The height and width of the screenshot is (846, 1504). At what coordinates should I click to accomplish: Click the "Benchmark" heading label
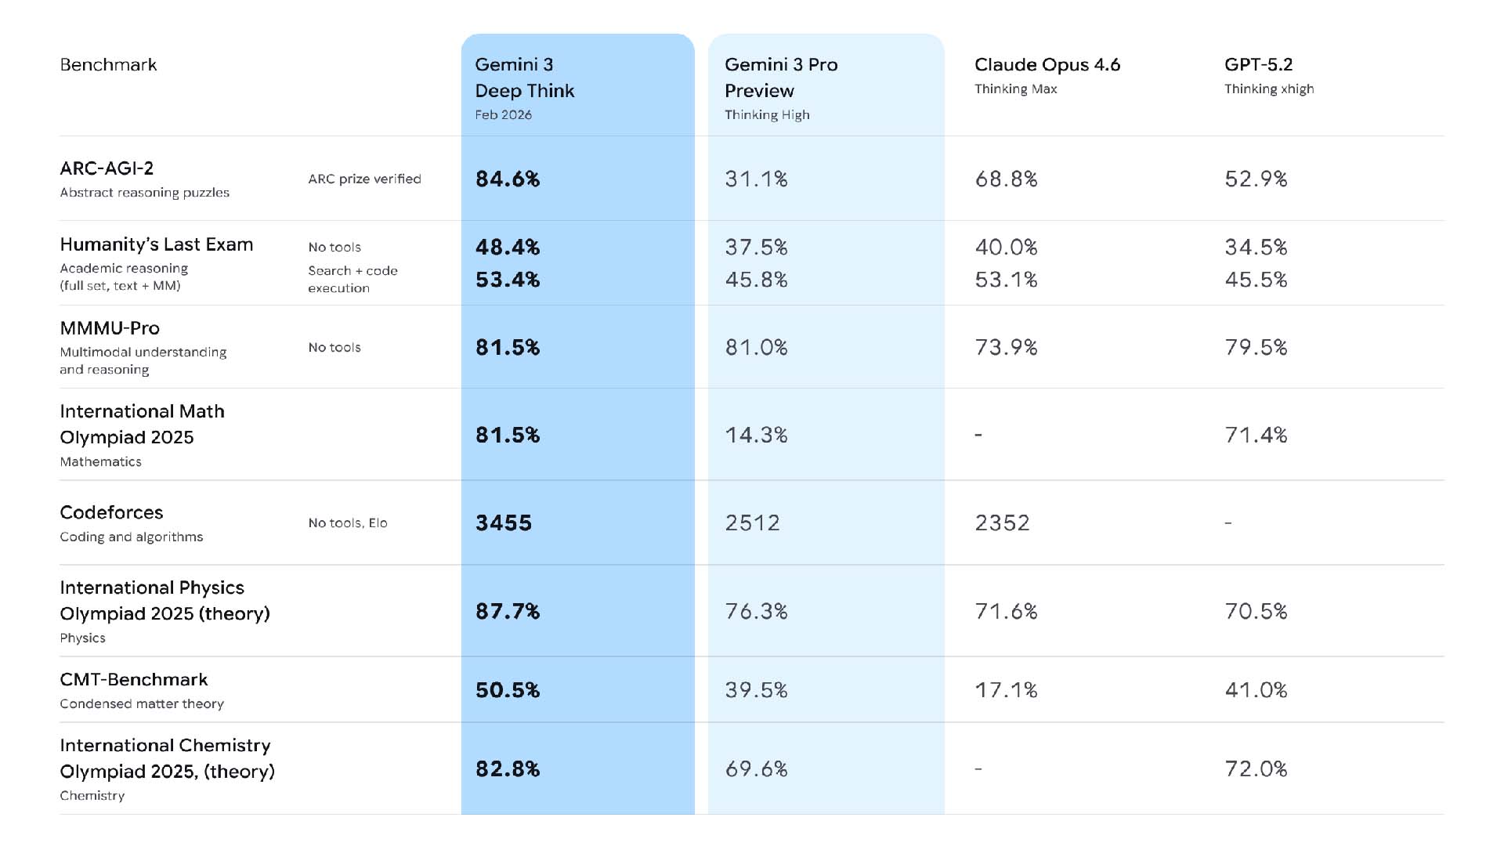point(108,65)
